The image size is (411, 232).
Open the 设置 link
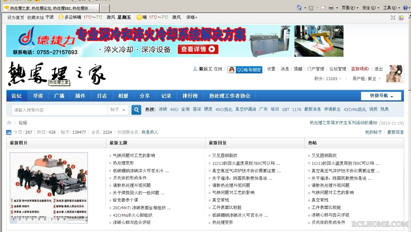pyautogui.click(x=271, y=69)
